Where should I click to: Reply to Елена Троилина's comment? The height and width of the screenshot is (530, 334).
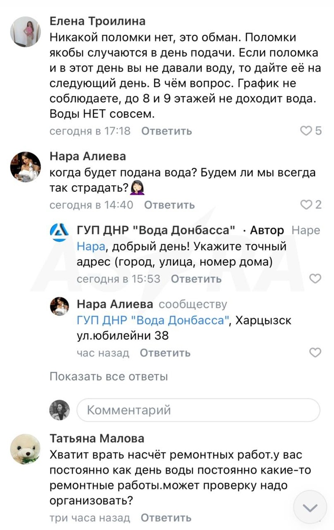pyautogui.click(x=166, y=131)
